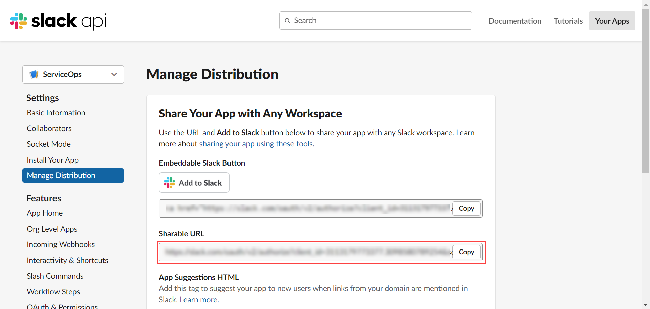This screenshot has height=309, width=650.
Task: Select Collaborators in the sidebar
Action: [49, 128]
